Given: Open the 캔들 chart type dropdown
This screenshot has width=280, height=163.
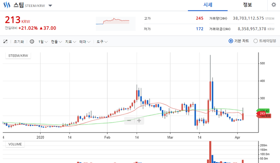Looking at the screenshot, I should click(56, 42).
